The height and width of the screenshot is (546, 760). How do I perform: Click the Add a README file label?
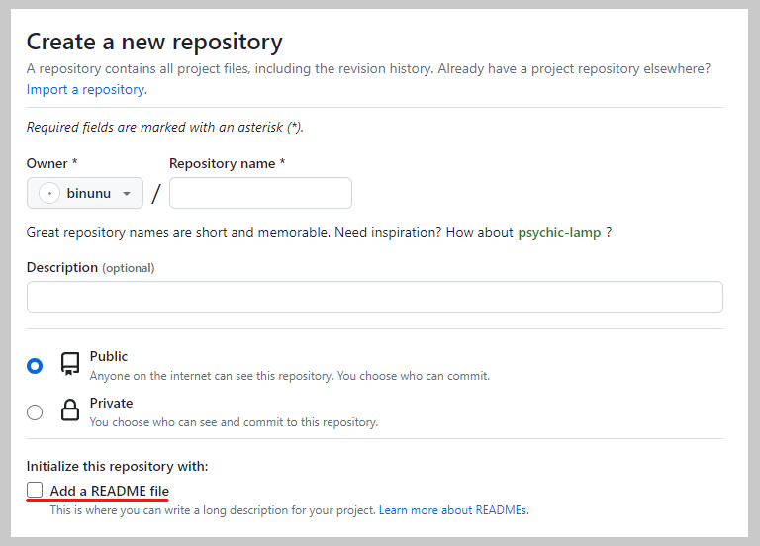tap(110, 491)
